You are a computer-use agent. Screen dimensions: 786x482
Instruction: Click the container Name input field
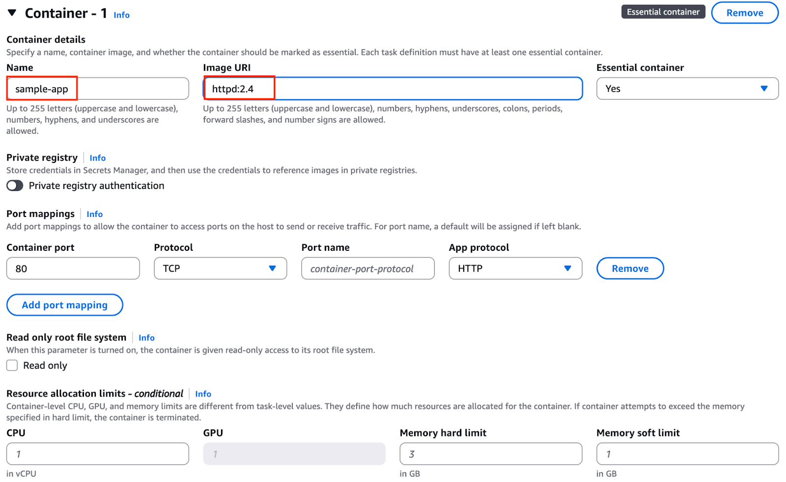point(98,89)
